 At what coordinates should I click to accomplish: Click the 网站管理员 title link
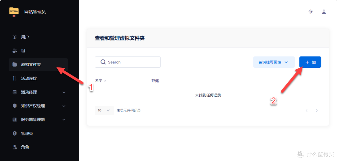[35, 12]
